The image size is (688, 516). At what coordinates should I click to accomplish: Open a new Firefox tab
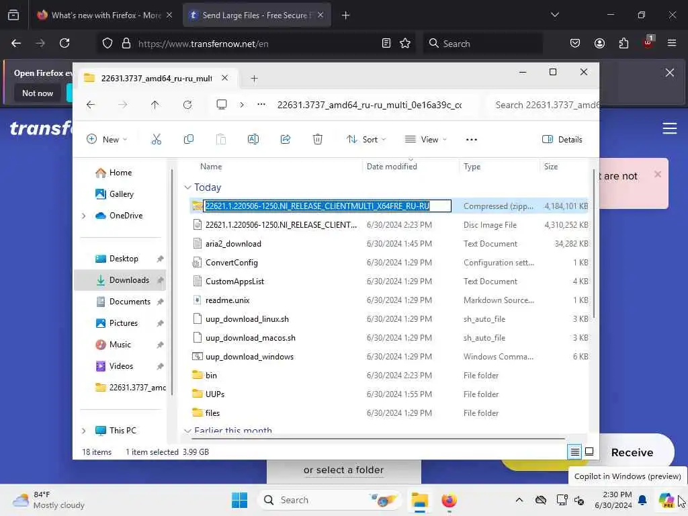pos(345,15)
